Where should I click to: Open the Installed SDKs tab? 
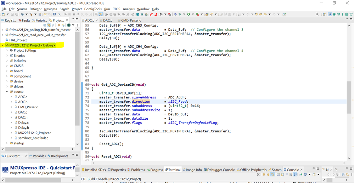click(x=94, y=170)
